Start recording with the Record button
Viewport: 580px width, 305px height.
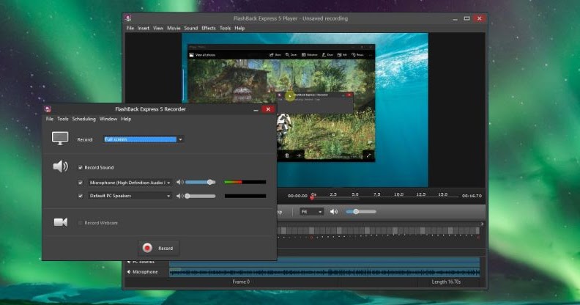159,248
